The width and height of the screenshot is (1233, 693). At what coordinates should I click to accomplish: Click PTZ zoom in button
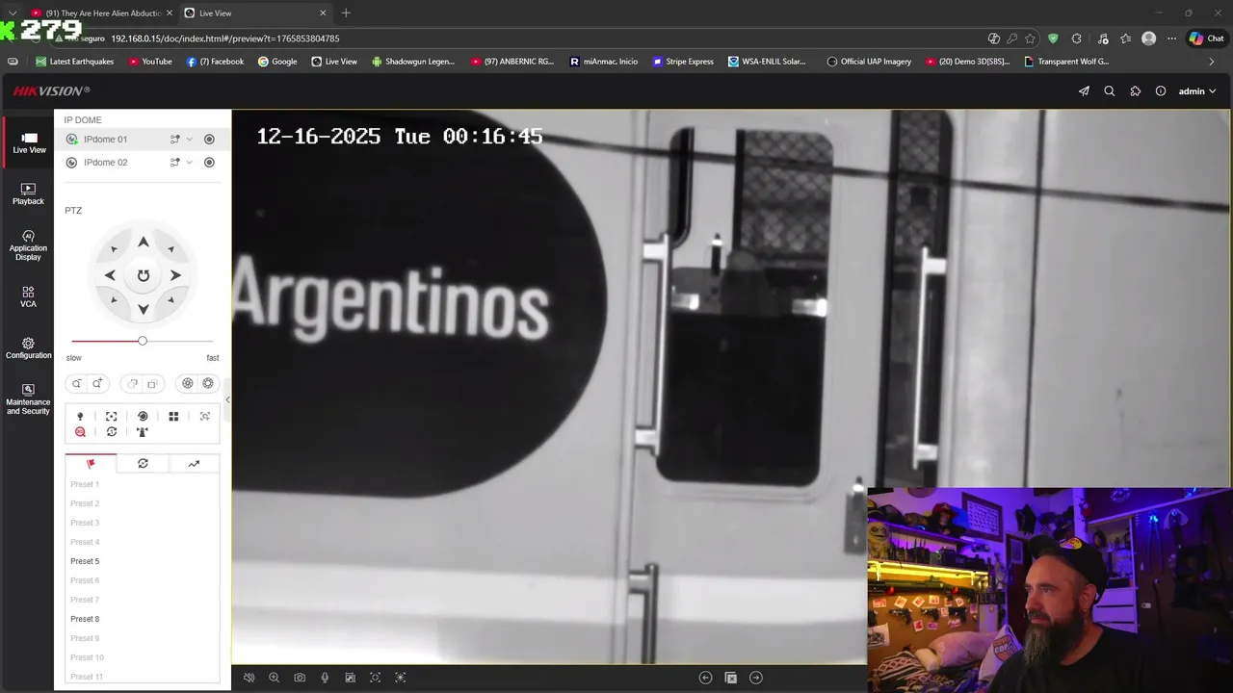click(97, 384)
